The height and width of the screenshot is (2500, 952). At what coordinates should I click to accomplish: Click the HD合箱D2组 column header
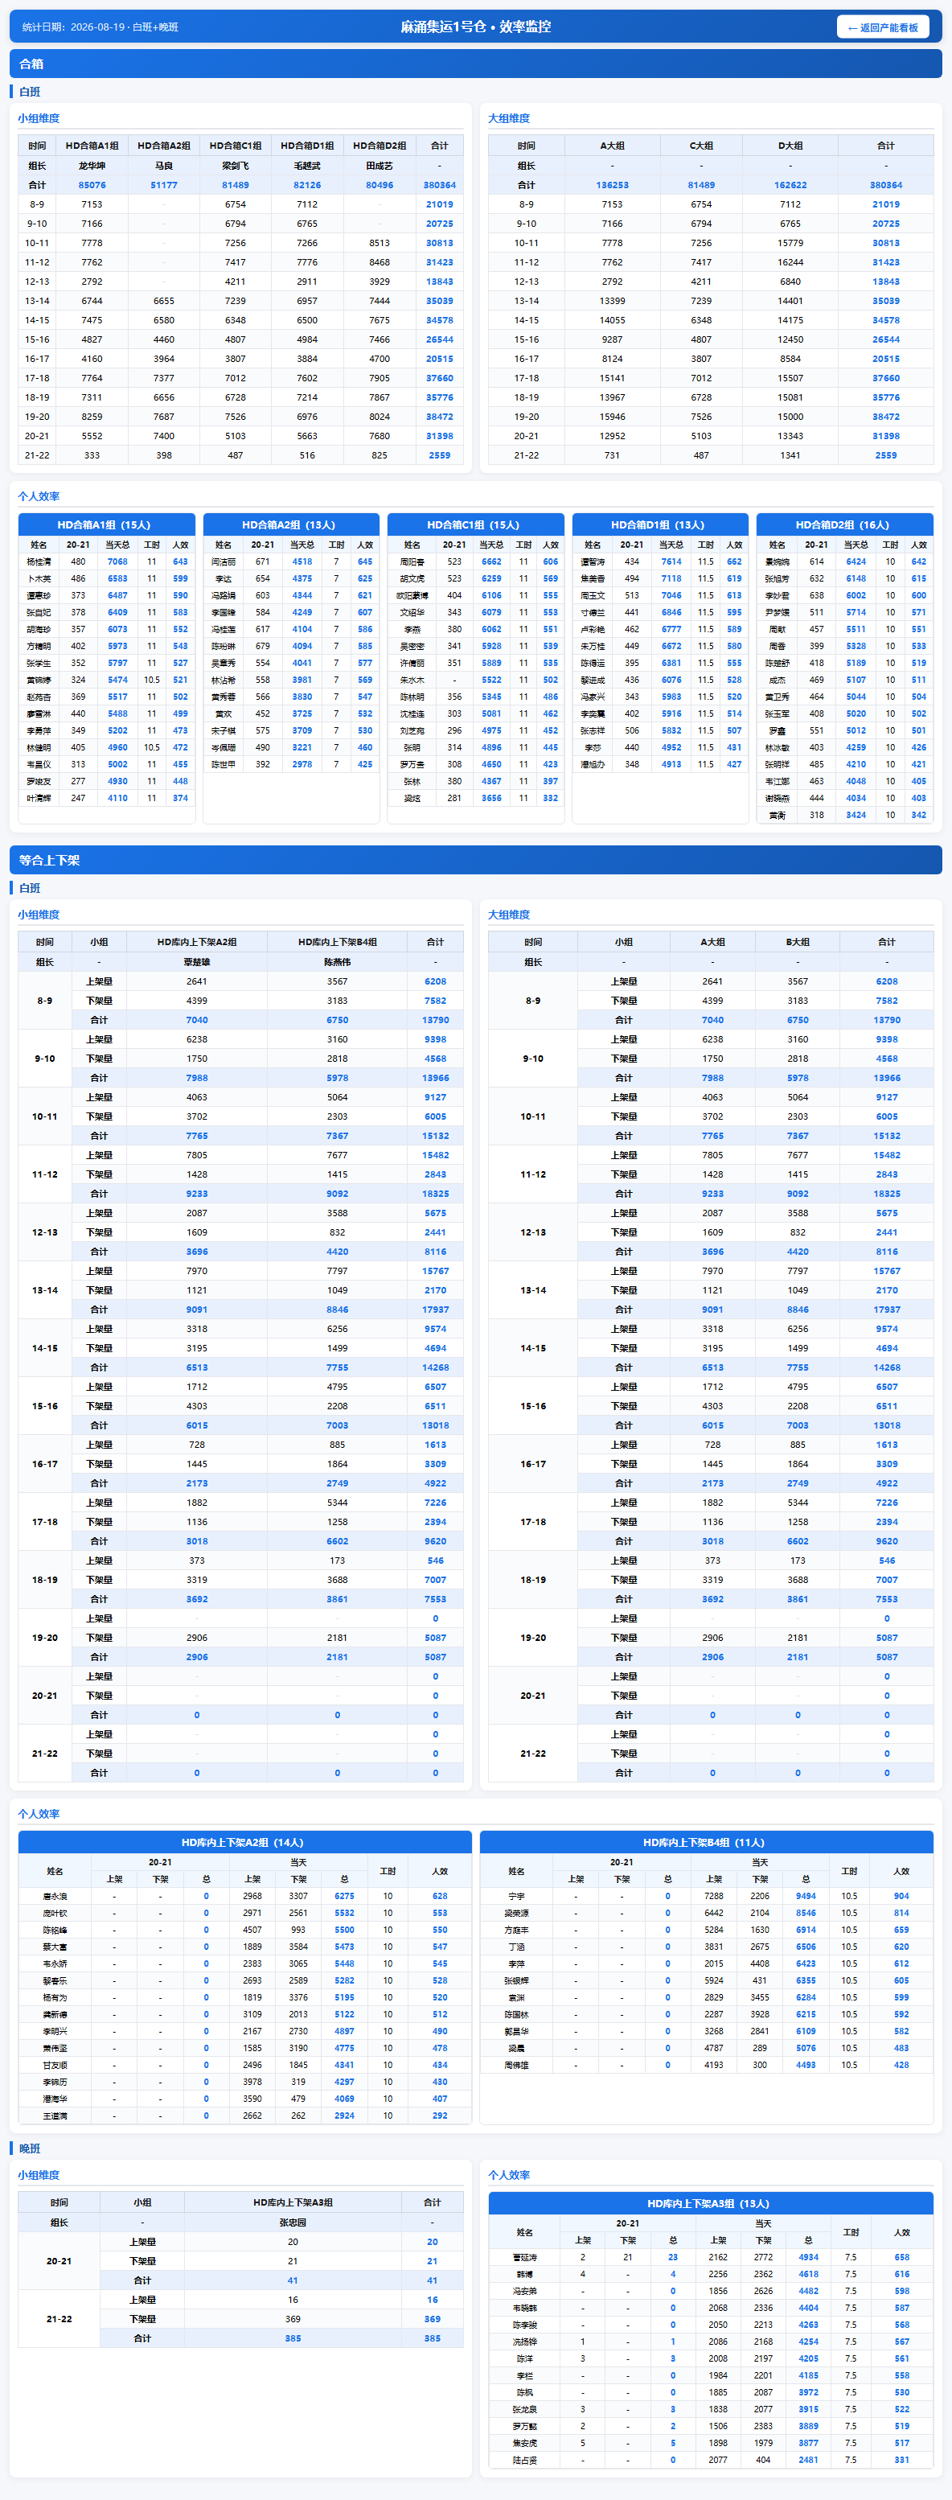tap(380, 146)
